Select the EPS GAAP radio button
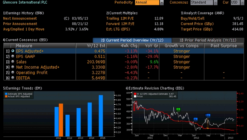This screenshot has width=247, height=140. 13,56
